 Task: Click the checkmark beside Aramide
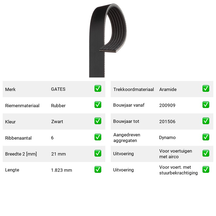(x=206, y=89)
